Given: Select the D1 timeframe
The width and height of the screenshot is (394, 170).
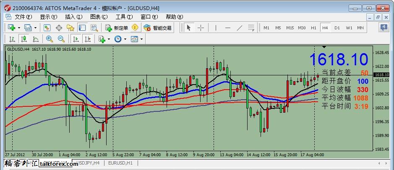Looking at the screenshot, I should tap(337, 28).
